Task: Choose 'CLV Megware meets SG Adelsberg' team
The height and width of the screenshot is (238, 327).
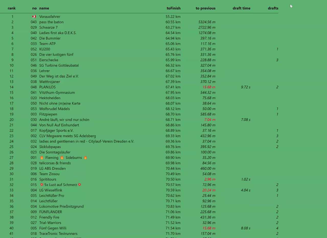Action: [x=67, y=136]
